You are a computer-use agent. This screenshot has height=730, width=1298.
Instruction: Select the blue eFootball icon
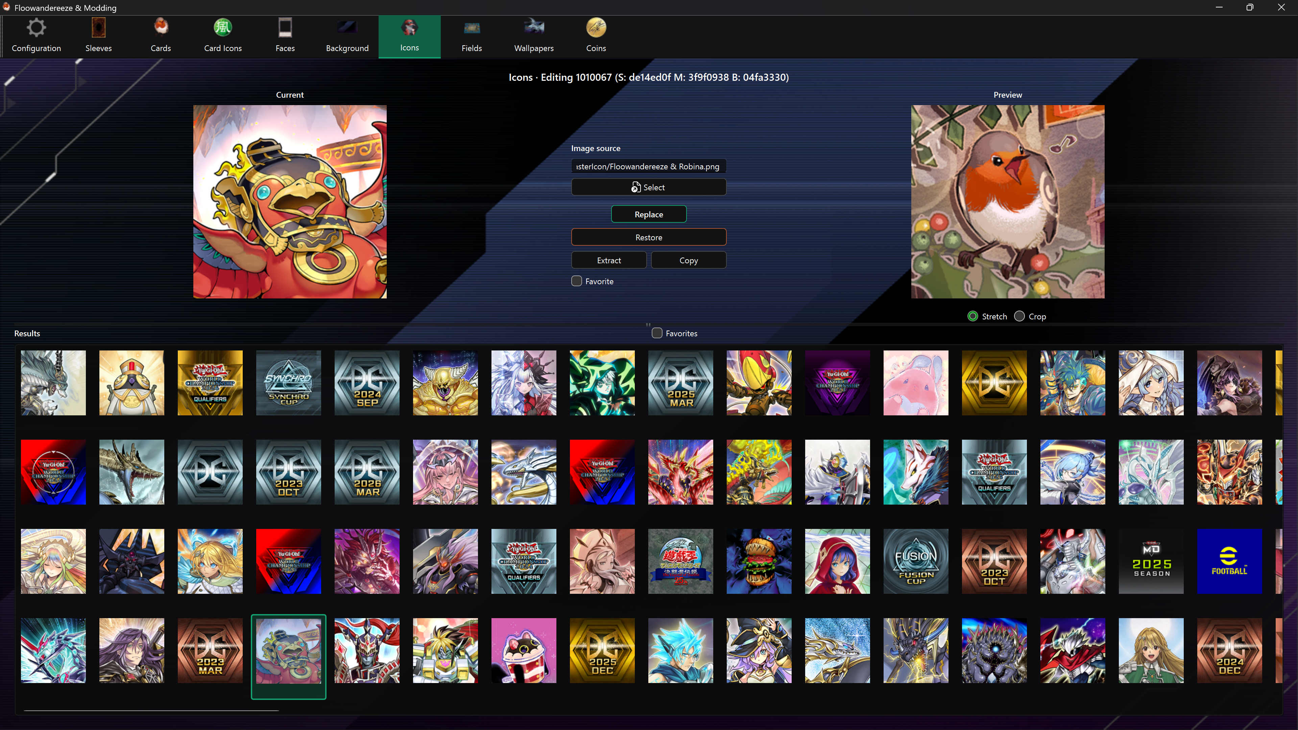(x=1229, y=561)
